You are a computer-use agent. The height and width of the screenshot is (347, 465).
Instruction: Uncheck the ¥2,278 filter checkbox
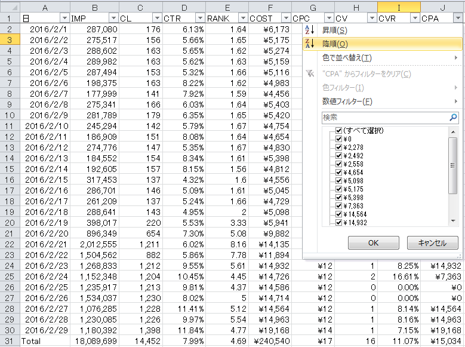click(x=338, y=147)
